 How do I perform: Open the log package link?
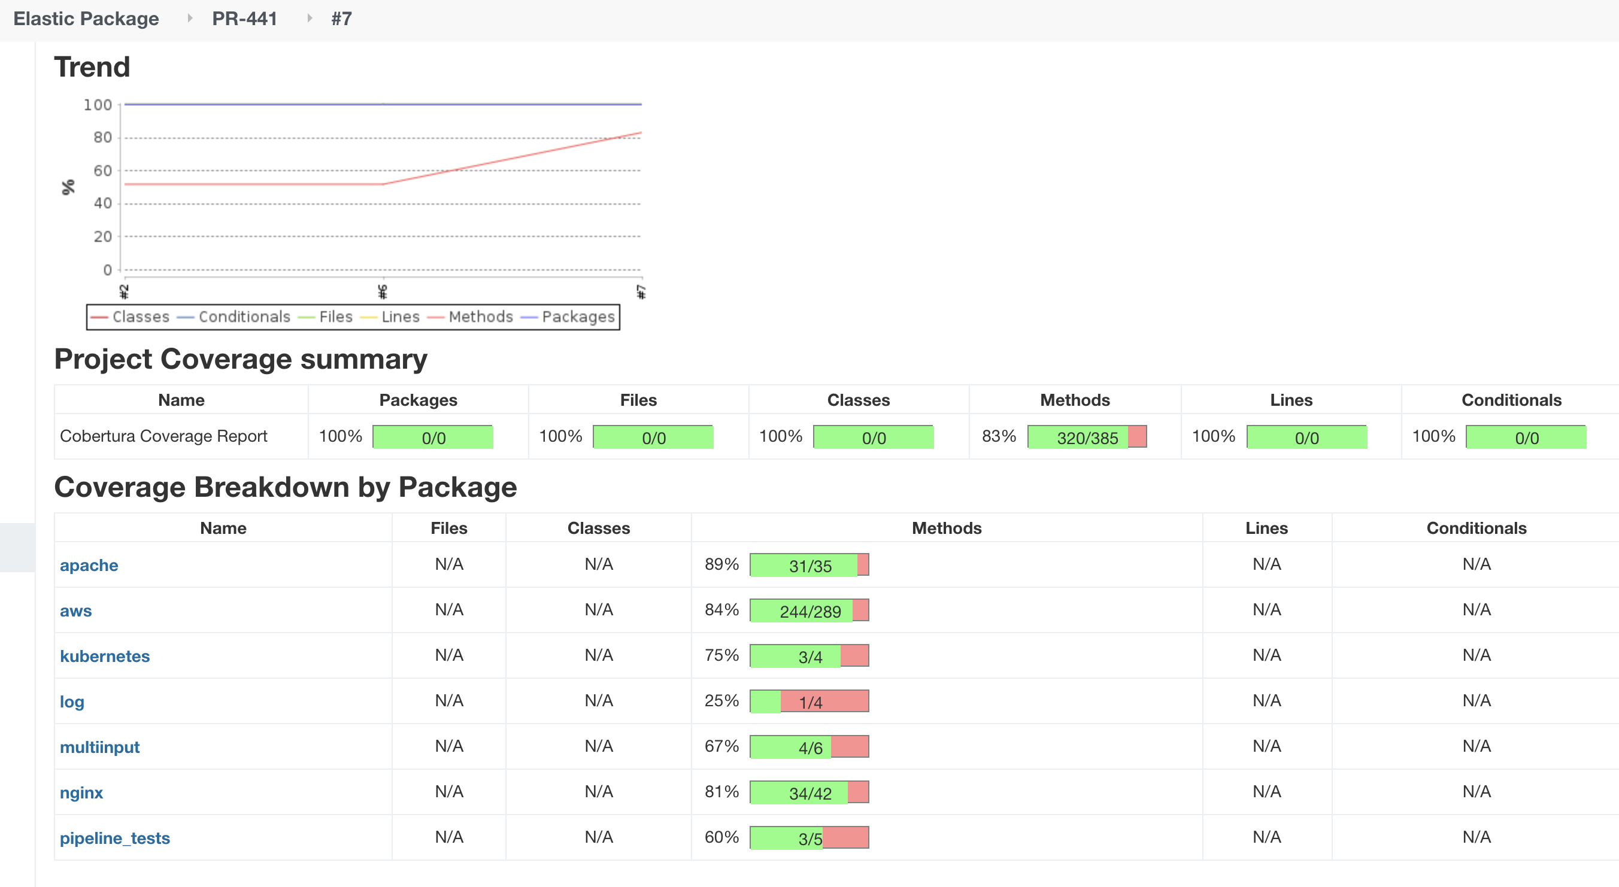coord(72,701)
